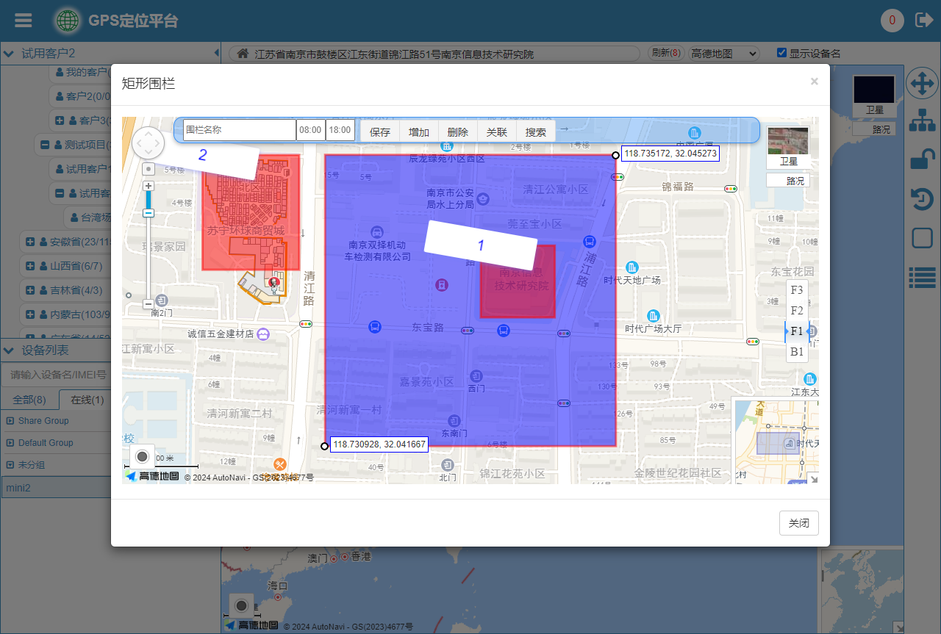Select floor F3 in the indoor floor selector
The height and width of the screenshot is (634, 941).
tap(797, 290)
